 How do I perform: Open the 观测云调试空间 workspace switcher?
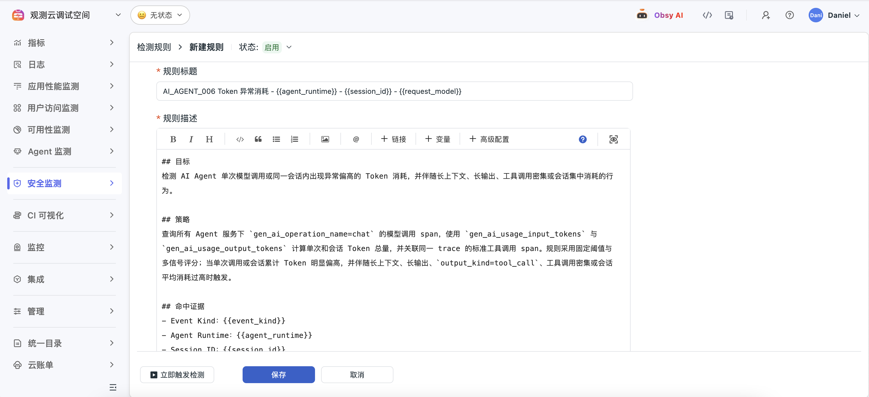point(67,15)
